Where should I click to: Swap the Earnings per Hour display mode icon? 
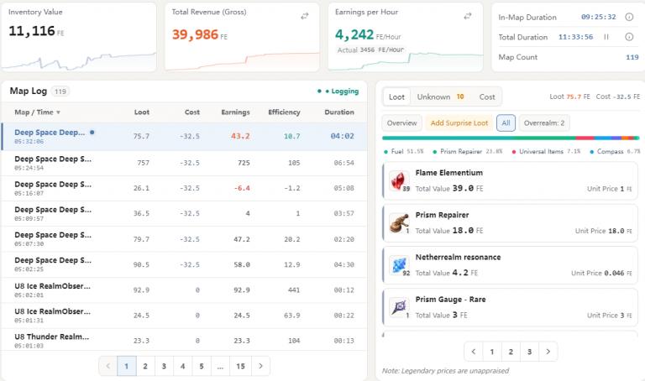(468, 16)
